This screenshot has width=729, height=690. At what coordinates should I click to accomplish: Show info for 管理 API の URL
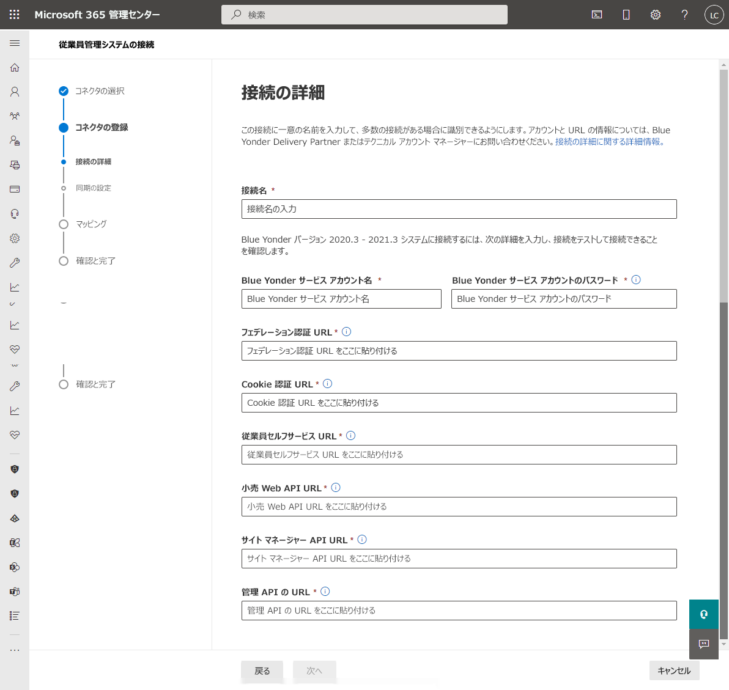click(x=325, y=592)
